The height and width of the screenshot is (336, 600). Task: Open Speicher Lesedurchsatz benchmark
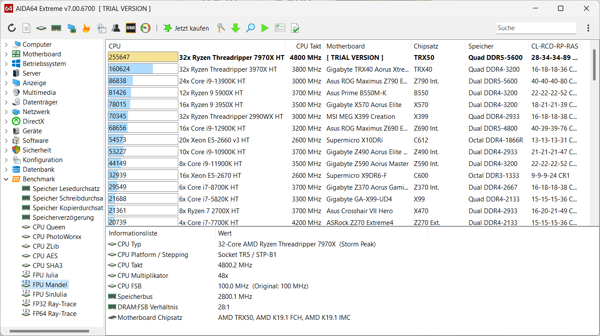66,189
